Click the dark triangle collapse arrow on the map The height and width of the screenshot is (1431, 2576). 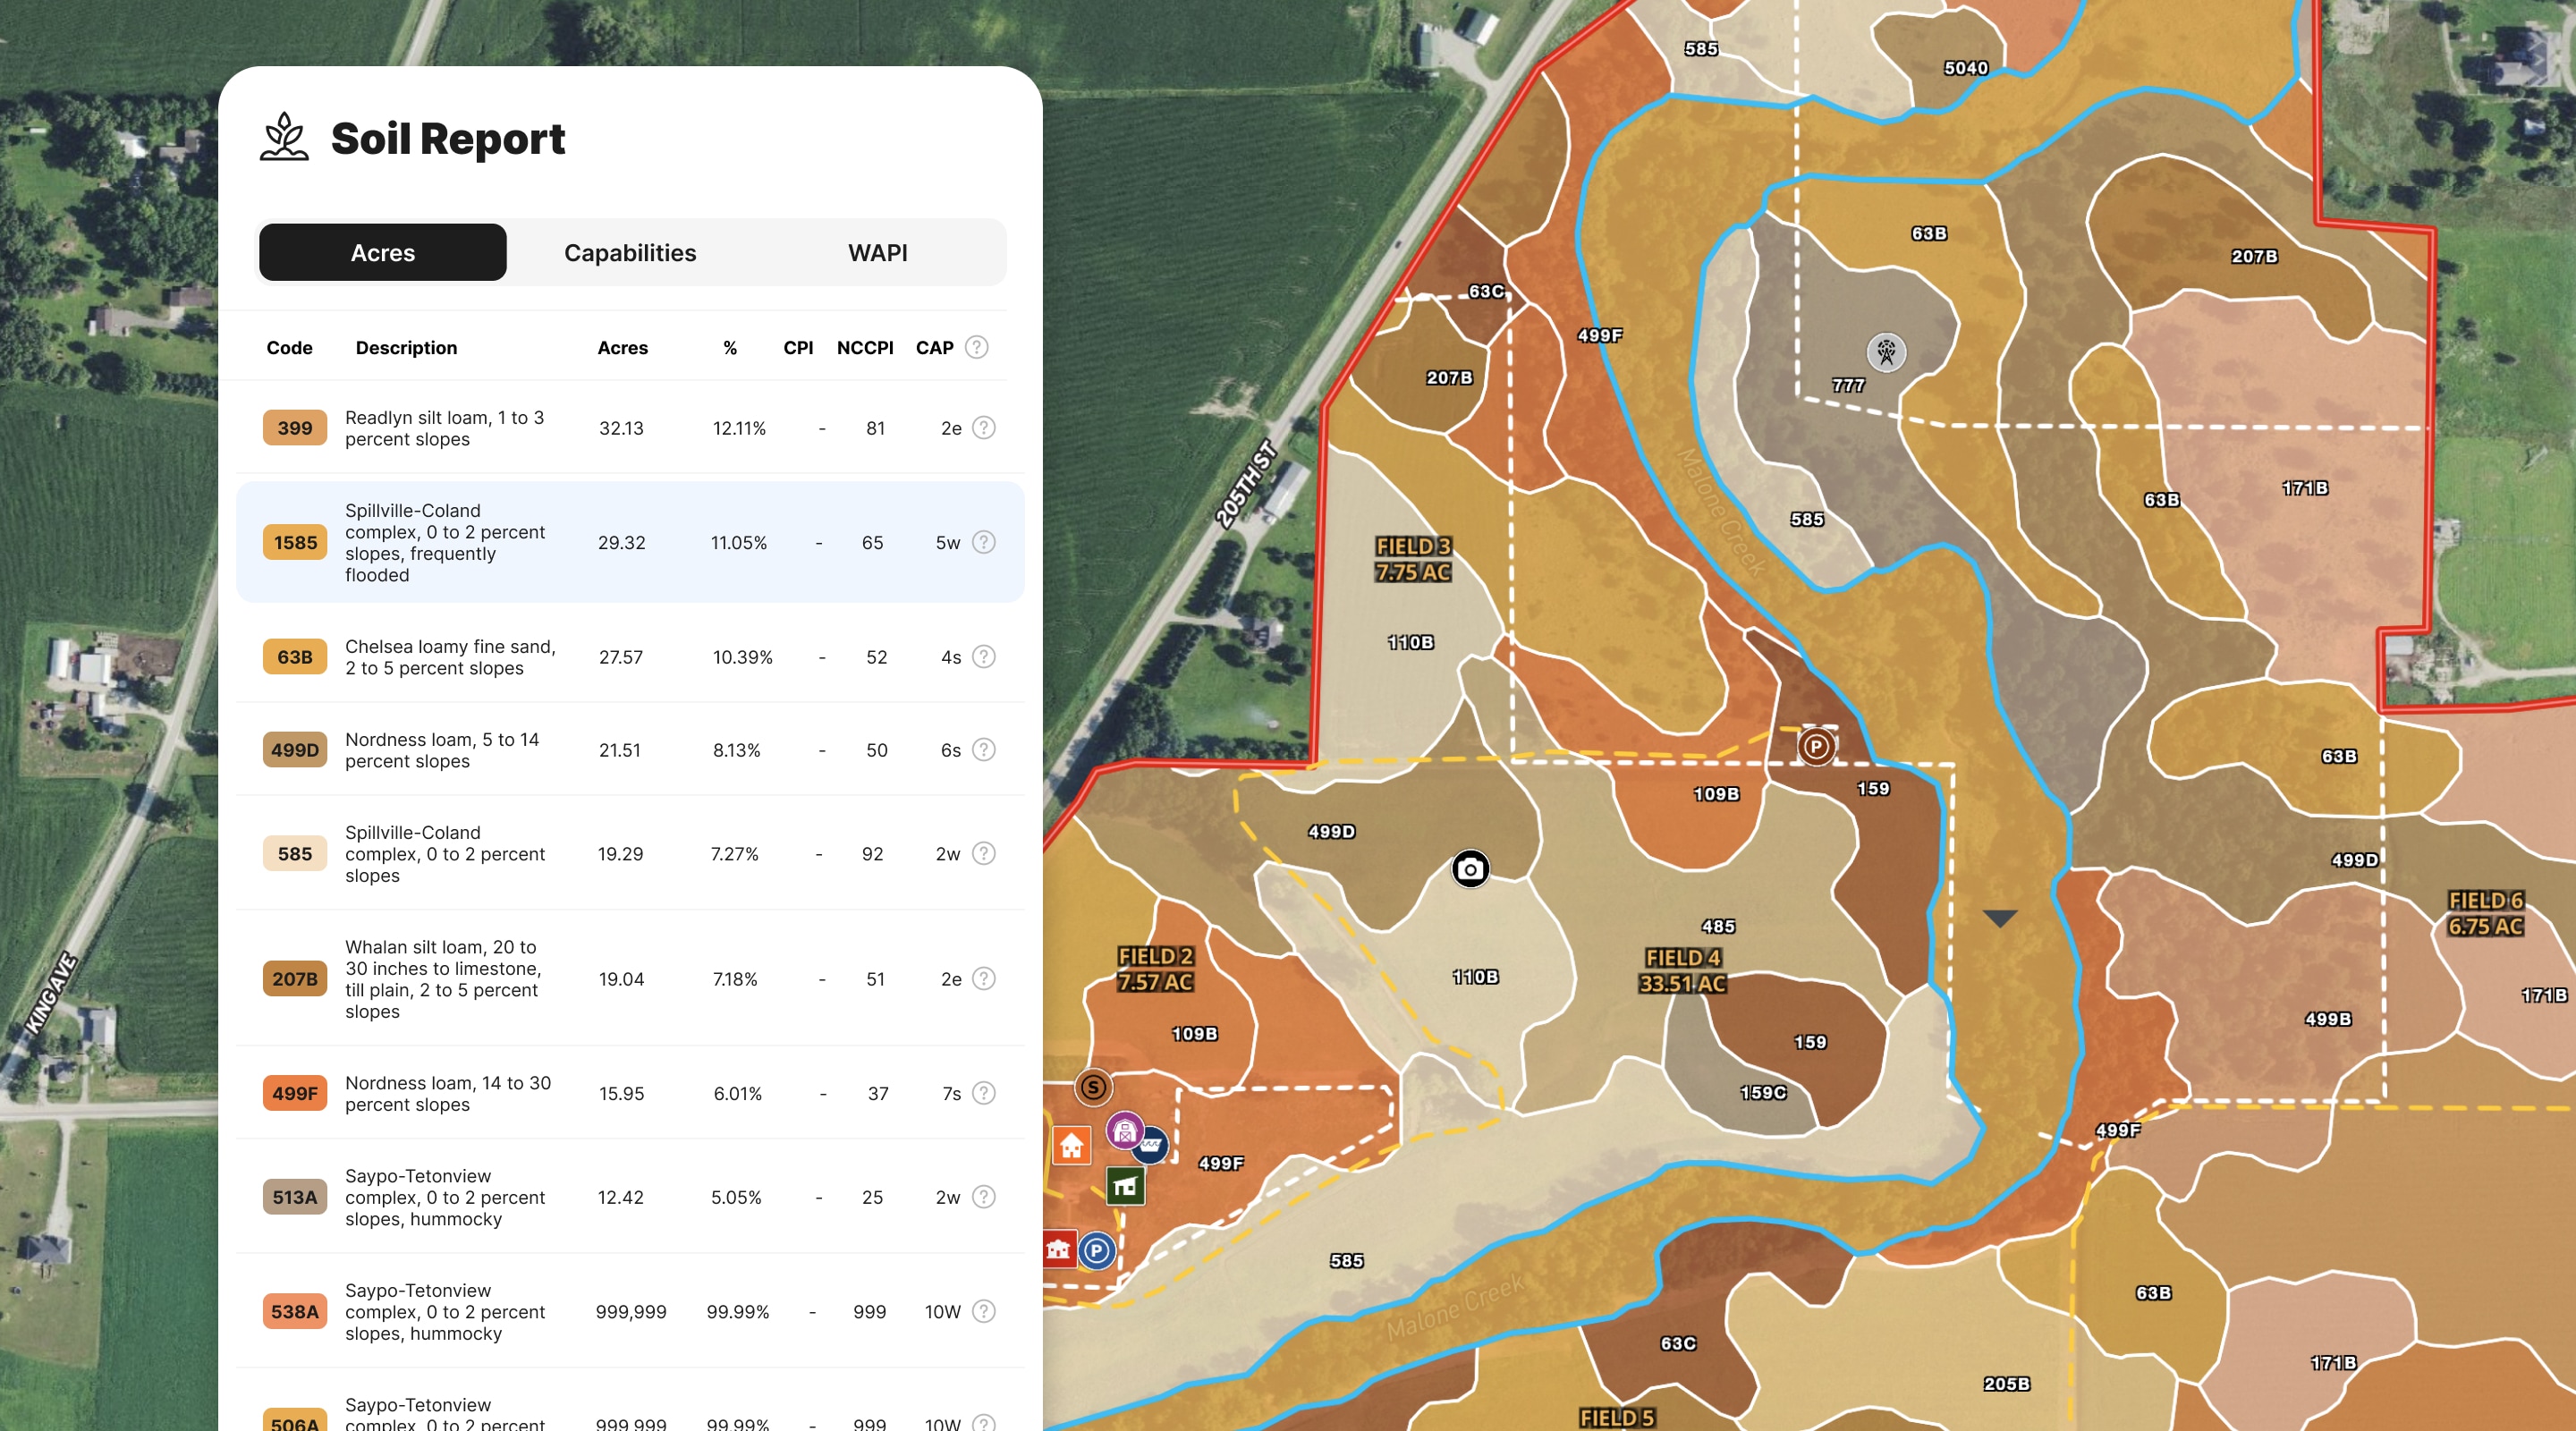[1999, 916]
